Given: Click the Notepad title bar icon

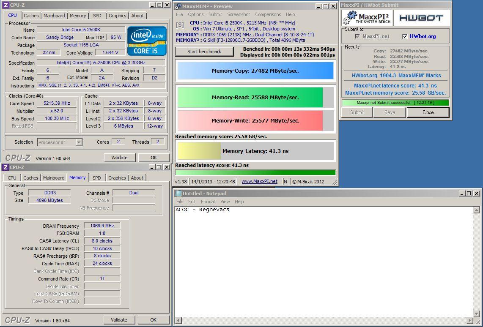Looking at the screenshot, I should pyautogui.click(x=178, y=193).
